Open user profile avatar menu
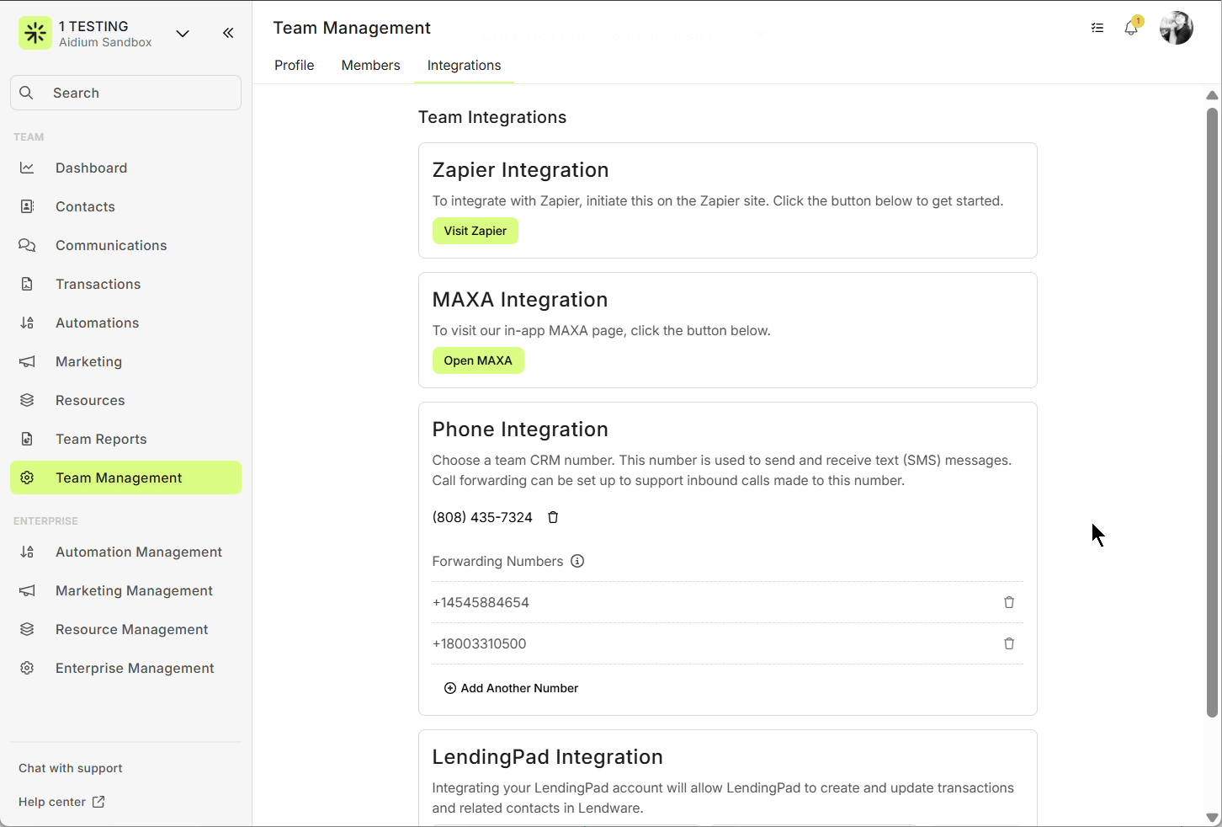 tap(1176, 28)
